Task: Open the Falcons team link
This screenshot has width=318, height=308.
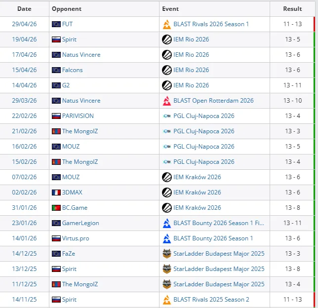Action: click(x=73, y=70)
